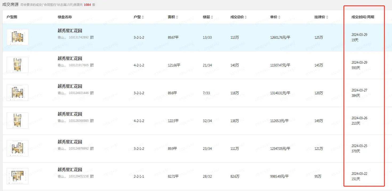Sort listings by 楼层 using header arrows
This screenshot has height=191, width=392.
212,17
